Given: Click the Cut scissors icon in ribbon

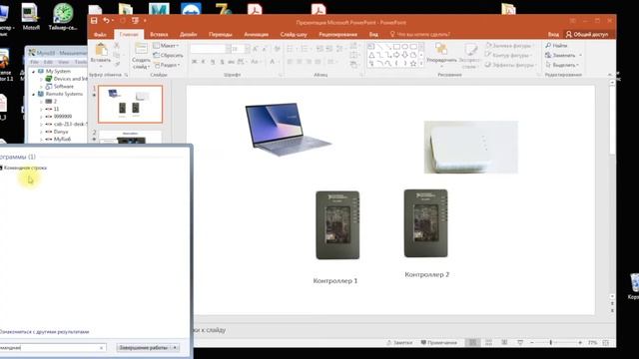Looking at the screenshot, I should tap(117, 45).
